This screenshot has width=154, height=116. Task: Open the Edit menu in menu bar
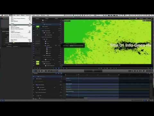pos(14,15)
